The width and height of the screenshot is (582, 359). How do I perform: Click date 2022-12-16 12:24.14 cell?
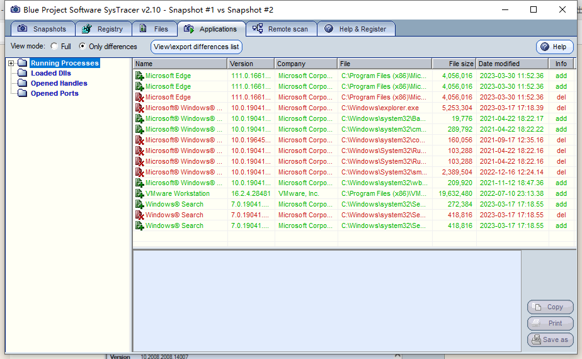coord(511,173)
